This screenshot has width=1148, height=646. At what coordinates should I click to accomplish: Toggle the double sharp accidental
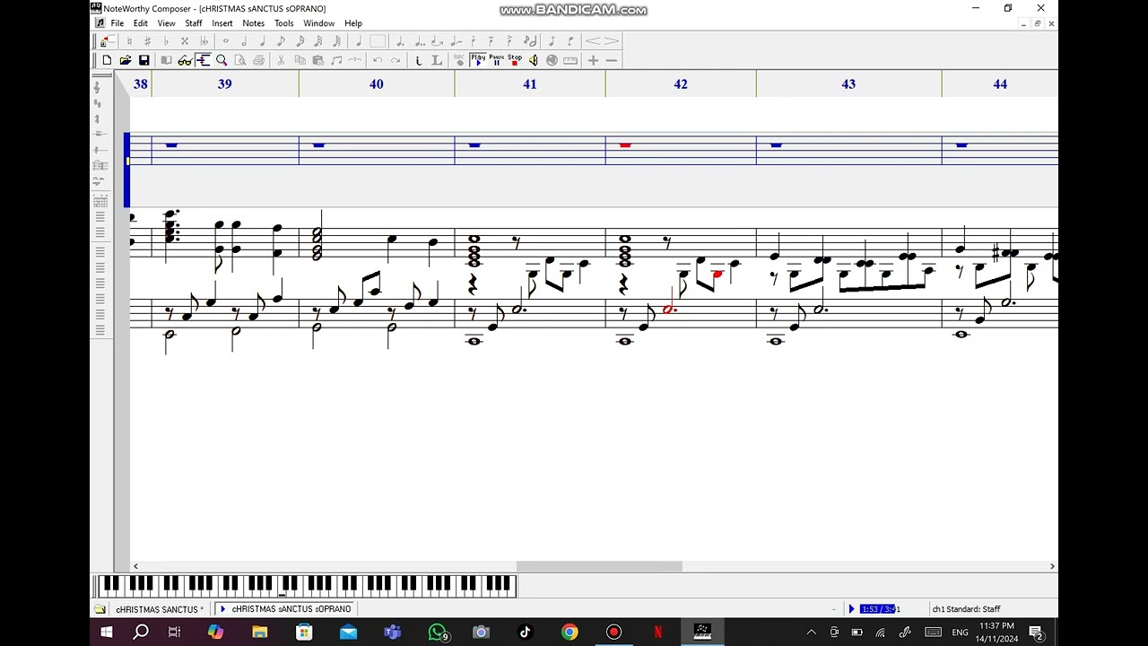pyautogui.click(x=185, y=40)
